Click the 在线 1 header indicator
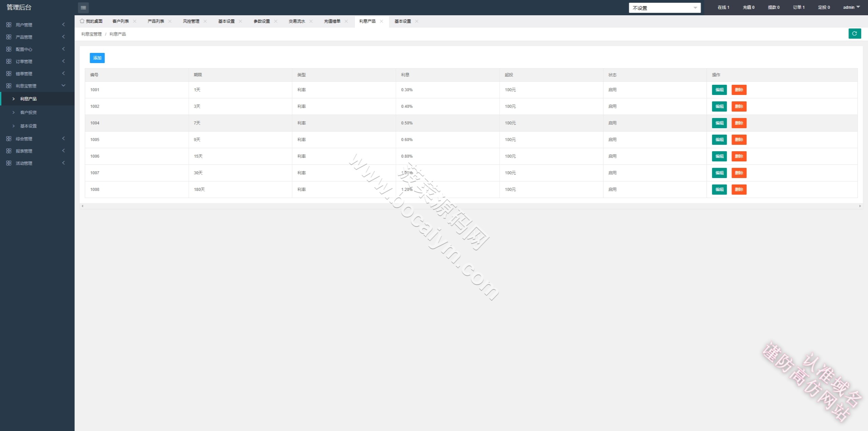Image resolution: width=868 pixels, height=431 pixels. 724,7
